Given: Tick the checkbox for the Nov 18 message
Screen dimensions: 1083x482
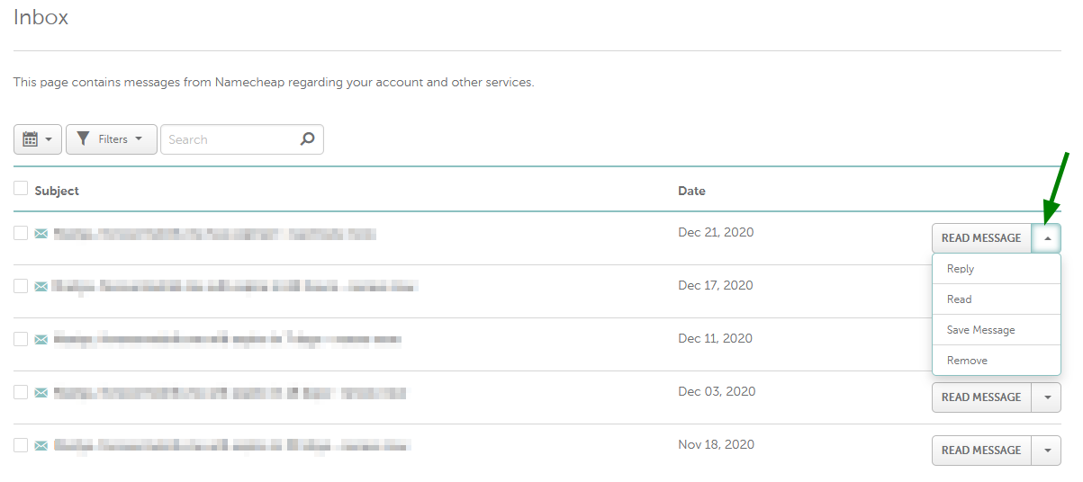Looking at the screenshot, I should click(21, 445).
